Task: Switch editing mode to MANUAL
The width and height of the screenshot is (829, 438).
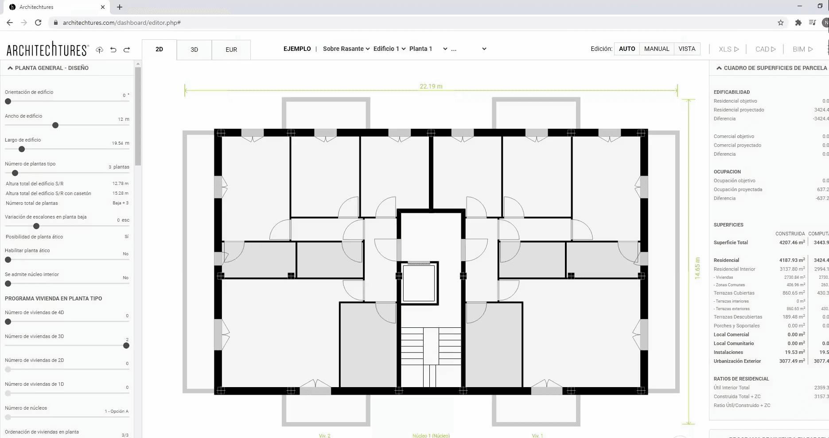Action: [x=656, y=49]
